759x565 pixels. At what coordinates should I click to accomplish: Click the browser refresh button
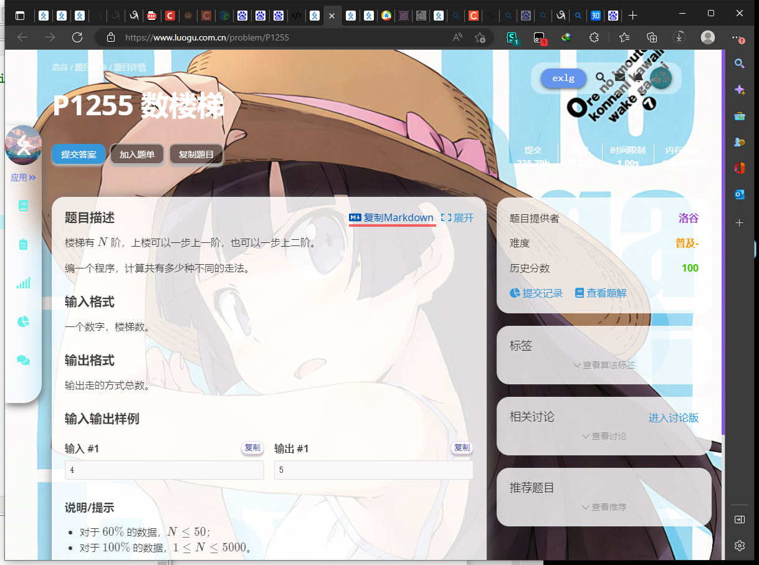tap(77, 37)
